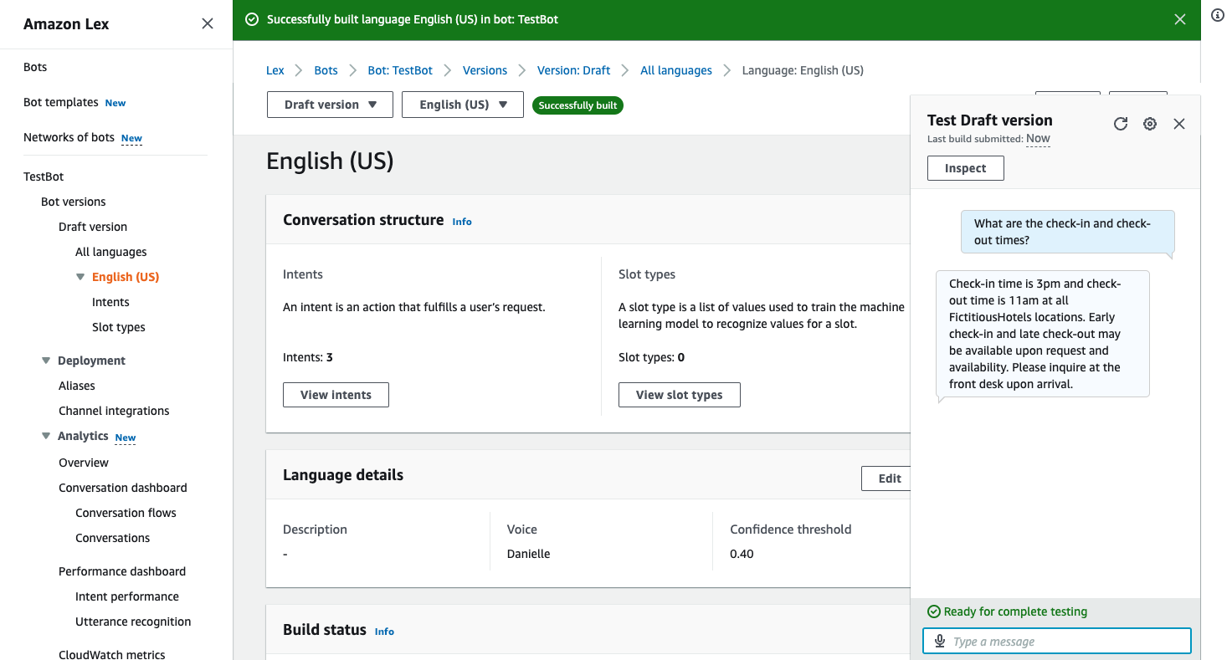The image size is (1232, 660).
Task: Open Conversation flows in the sidebar
Action: click(126, 513)
